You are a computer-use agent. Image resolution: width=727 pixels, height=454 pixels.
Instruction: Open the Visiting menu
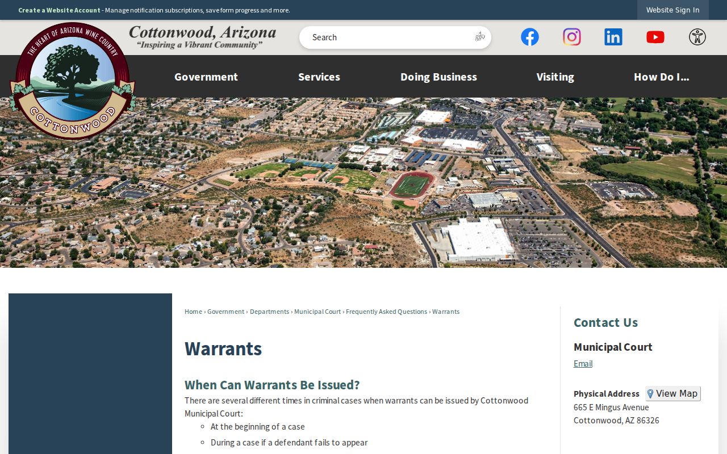555,77
